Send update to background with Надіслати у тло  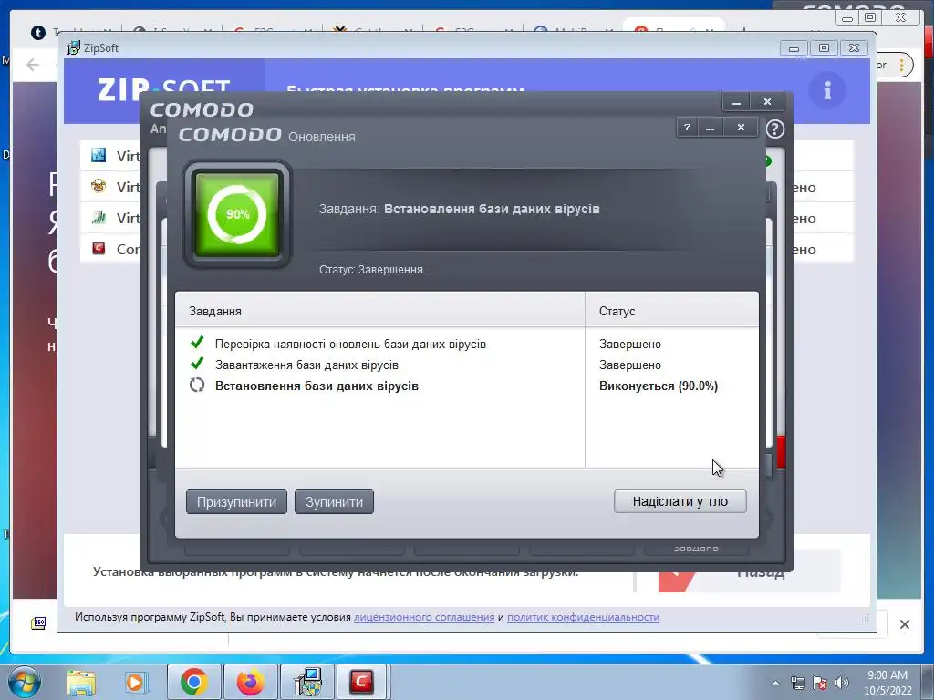[x=680, y=501]
